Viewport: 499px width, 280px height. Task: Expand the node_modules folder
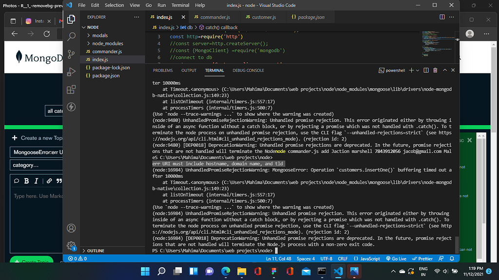pyautogui.click(x=107, y=43)
